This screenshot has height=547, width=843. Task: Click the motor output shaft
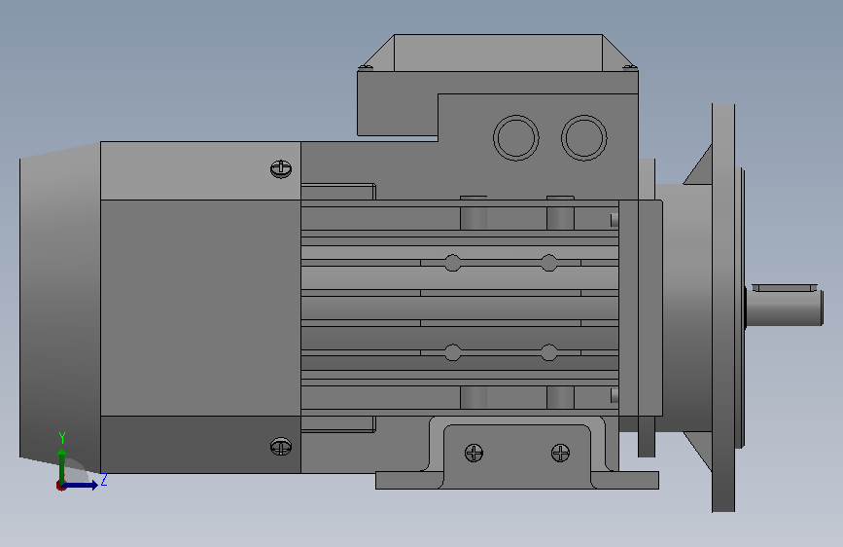tap(785, 308)
